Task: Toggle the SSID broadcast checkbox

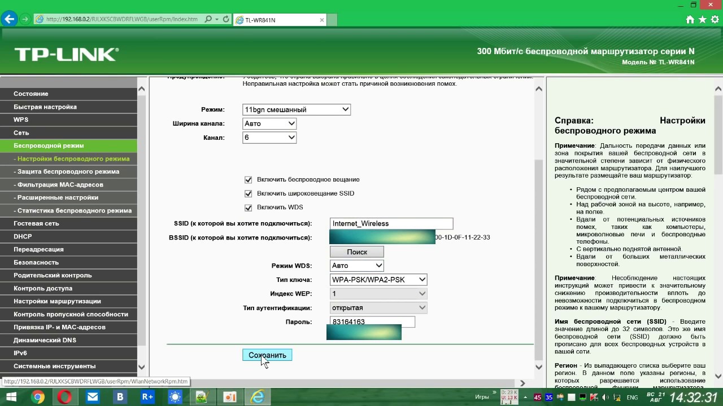Action: [248, 194]
